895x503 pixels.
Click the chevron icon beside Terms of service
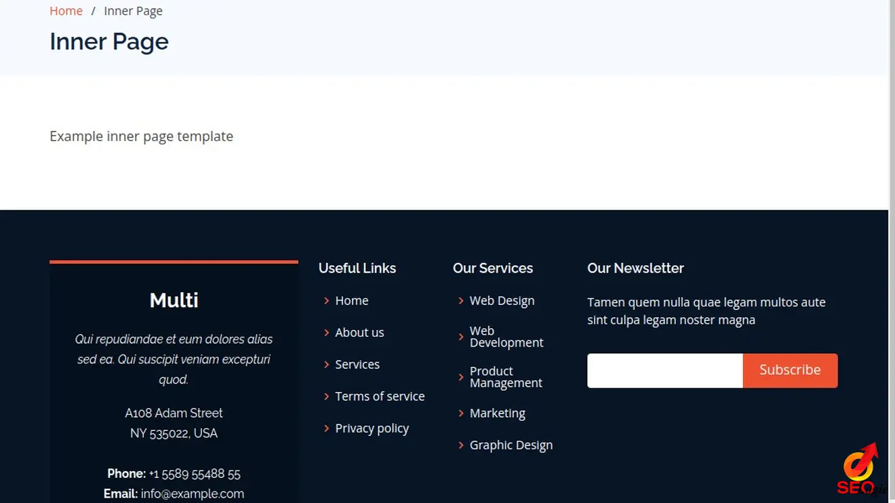326,397
